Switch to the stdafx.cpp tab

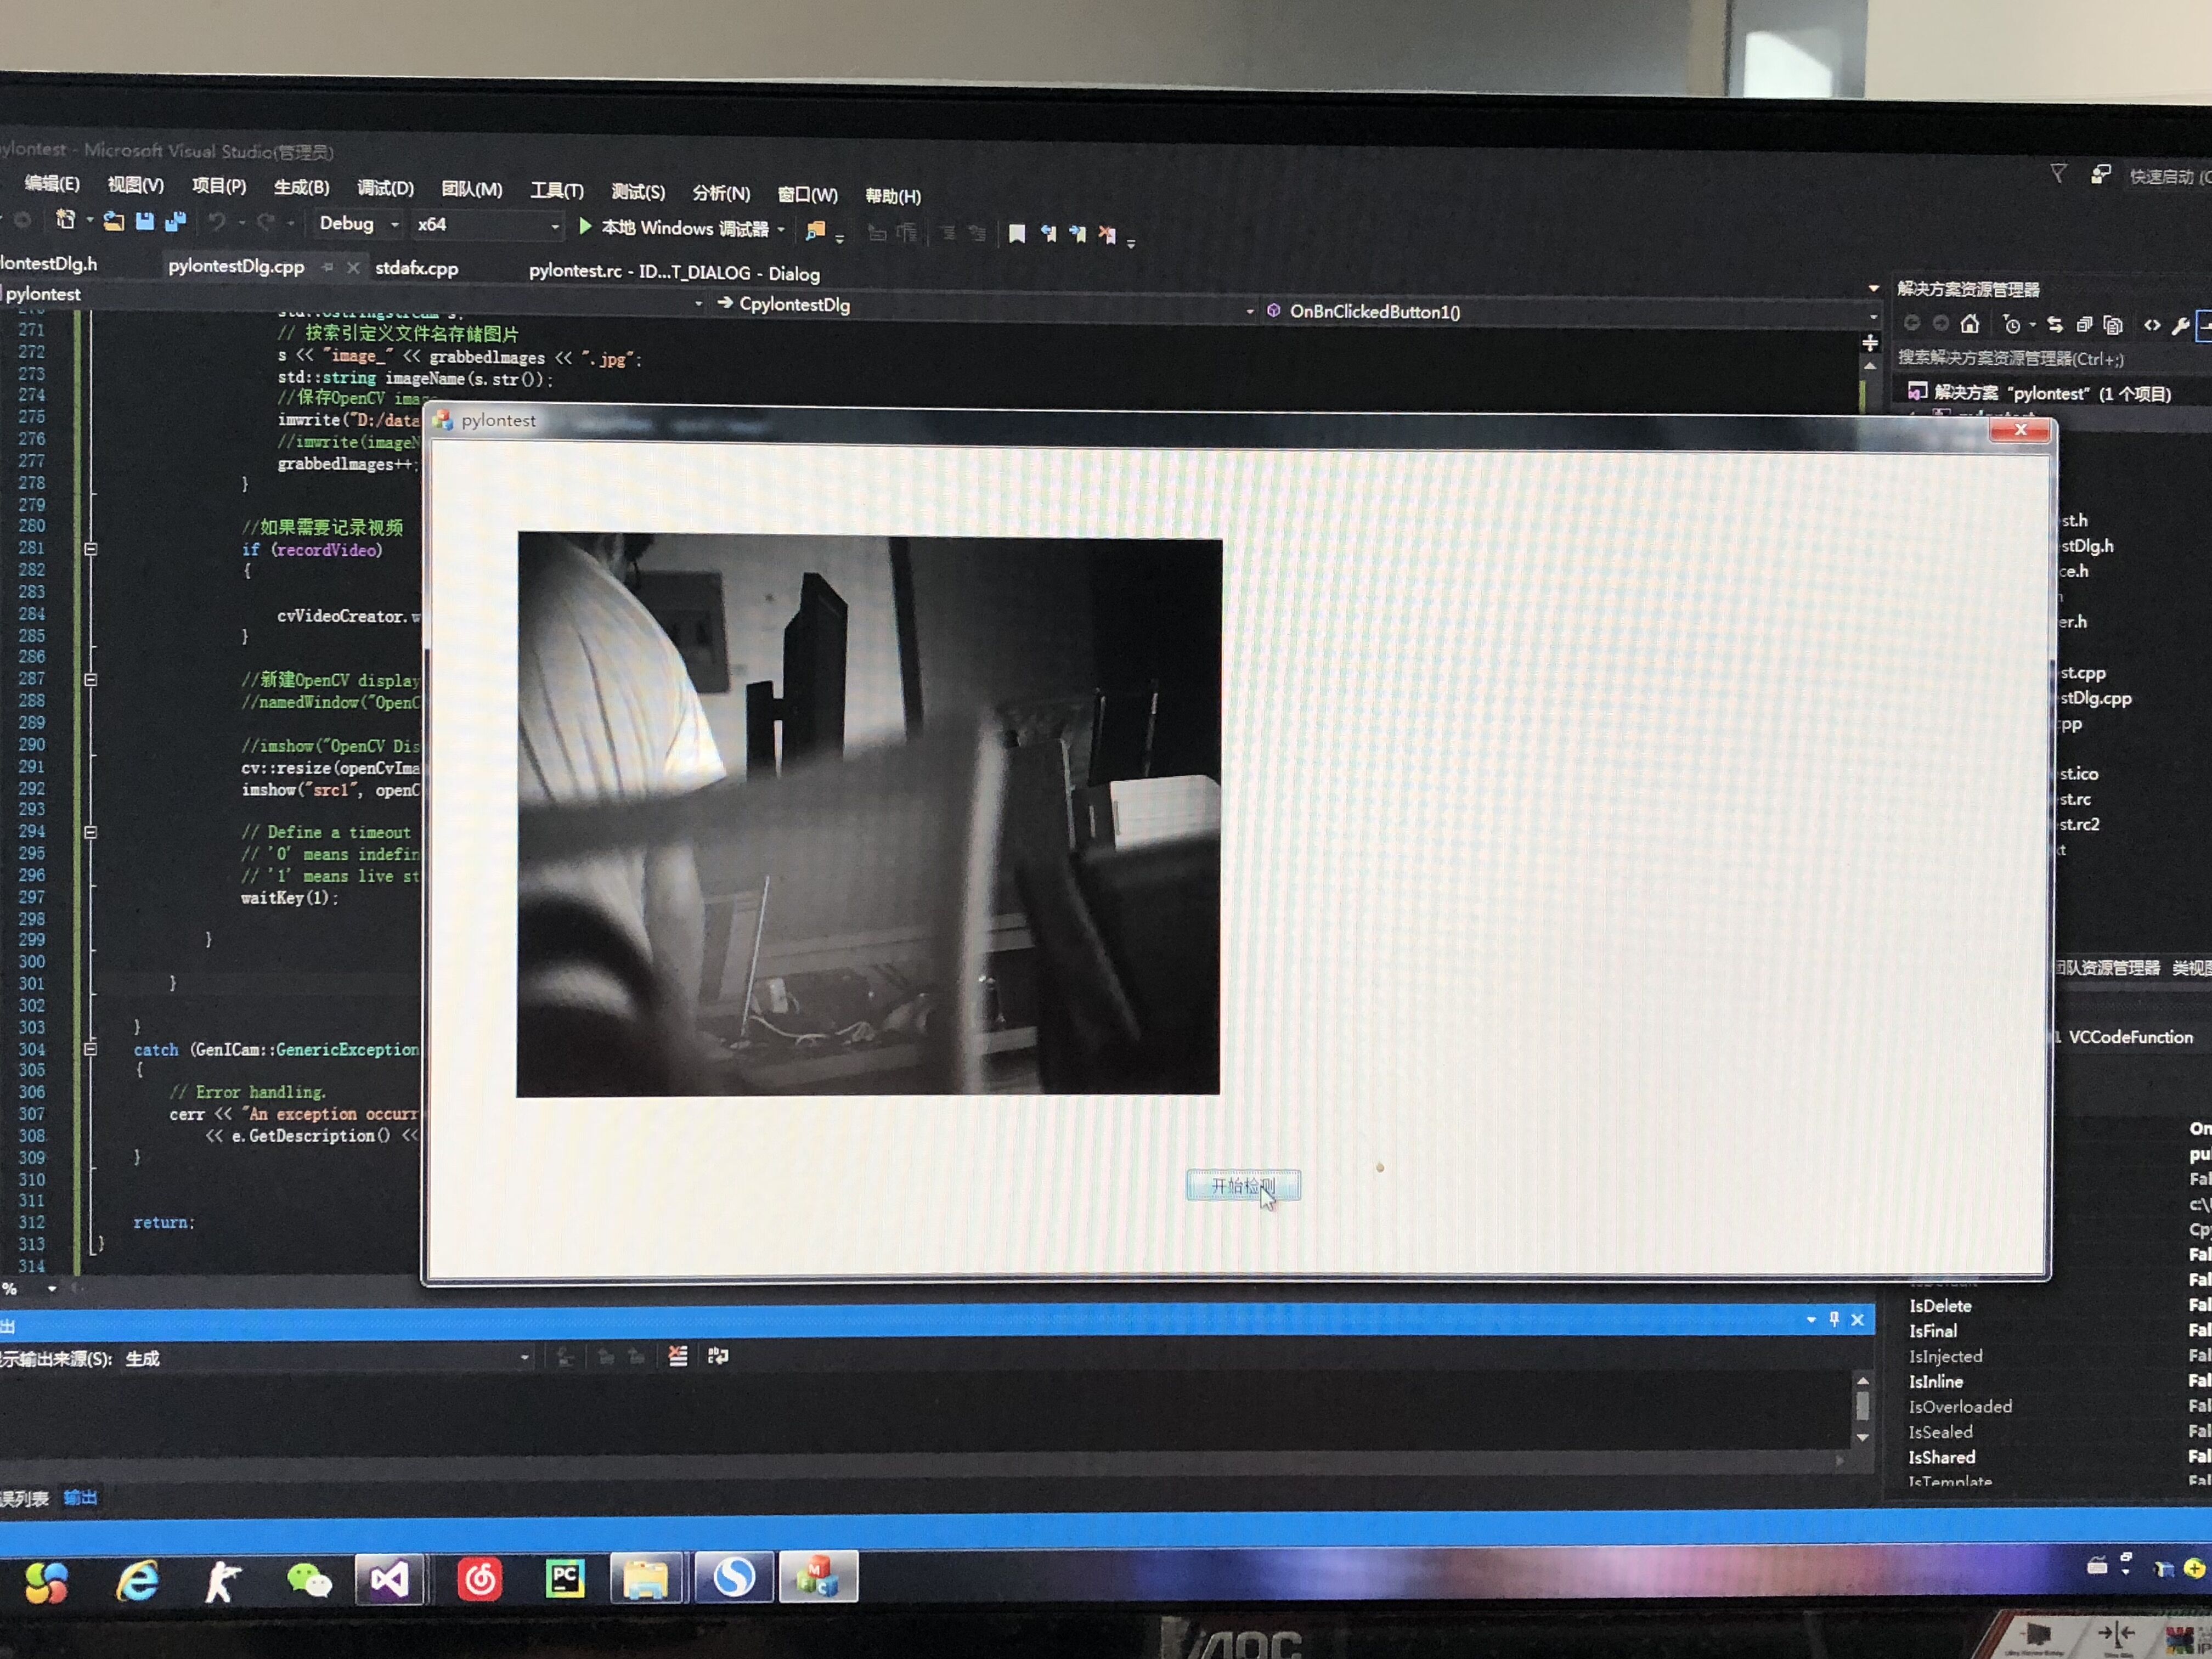[x=415, y=268]
